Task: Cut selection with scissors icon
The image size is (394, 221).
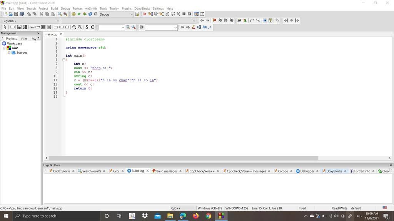Action: (42, 14)
